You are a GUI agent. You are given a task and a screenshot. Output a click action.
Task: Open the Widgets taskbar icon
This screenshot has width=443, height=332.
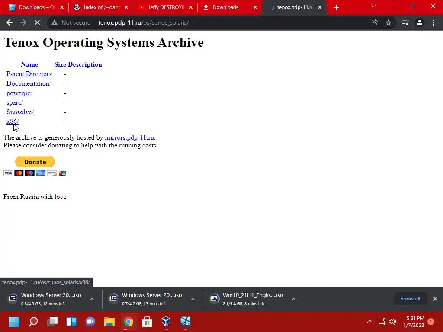[x=71, y=322]
